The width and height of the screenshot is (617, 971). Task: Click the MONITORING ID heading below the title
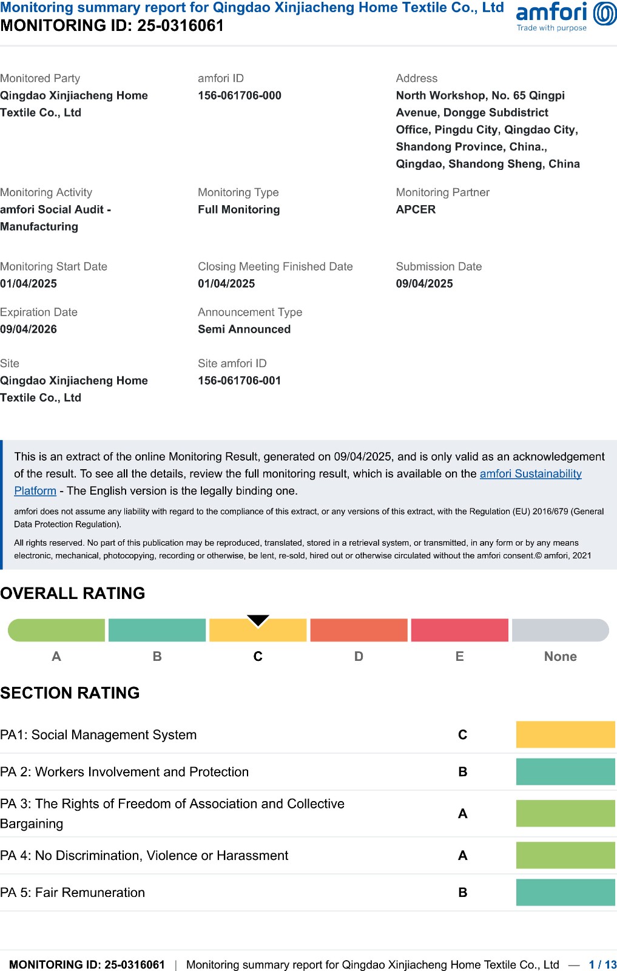pyautogui.click(x=112, y=26)
